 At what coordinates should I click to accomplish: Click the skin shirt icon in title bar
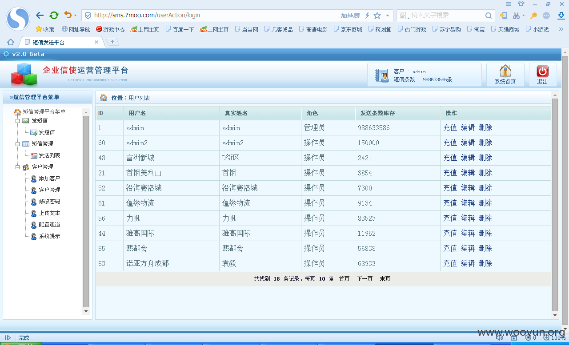[x=521, y=4]
